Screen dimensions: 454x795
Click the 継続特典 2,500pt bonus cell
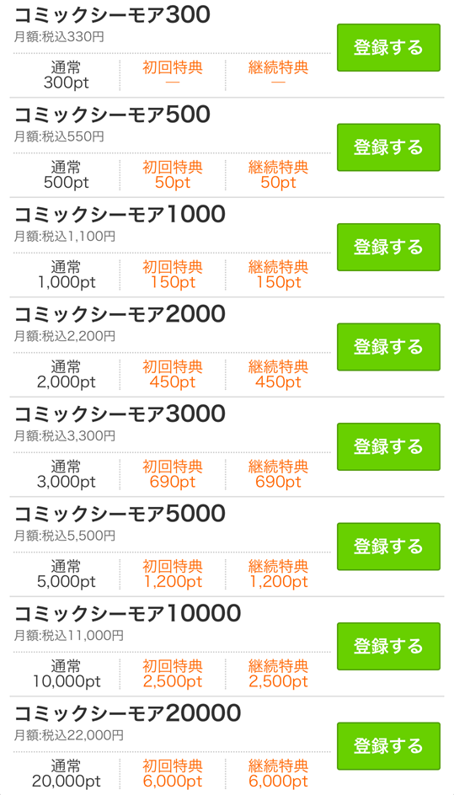[278, 674]
